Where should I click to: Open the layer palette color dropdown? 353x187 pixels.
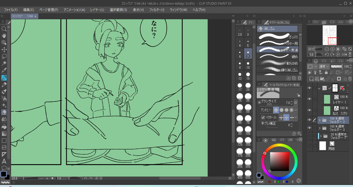(x=312, y=66)
